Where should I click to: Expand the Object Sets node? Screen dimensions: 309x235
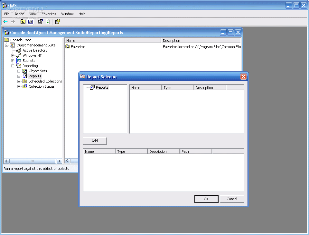point(19,71)
